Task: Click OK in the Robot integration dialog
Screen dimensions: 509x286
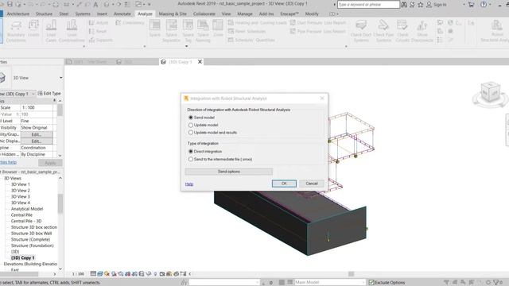Action: point(284,184)
